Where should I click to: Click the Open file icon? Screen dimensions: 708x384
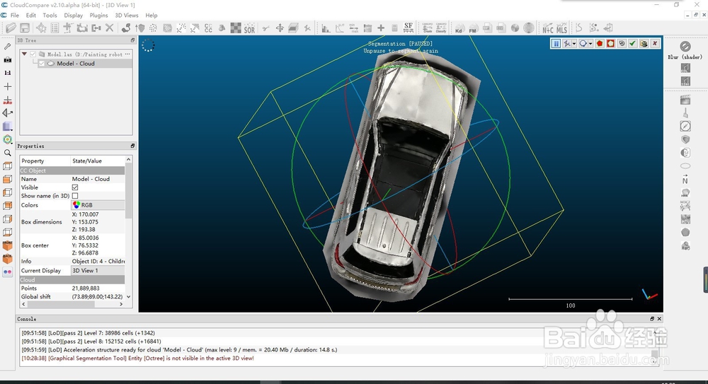tap(11, 28)
